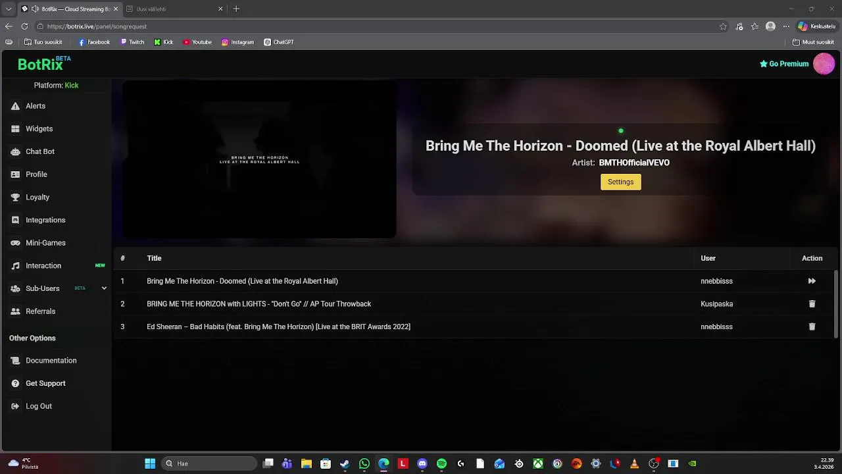
Task: Go back in the browser
Action: coord(9,26)
